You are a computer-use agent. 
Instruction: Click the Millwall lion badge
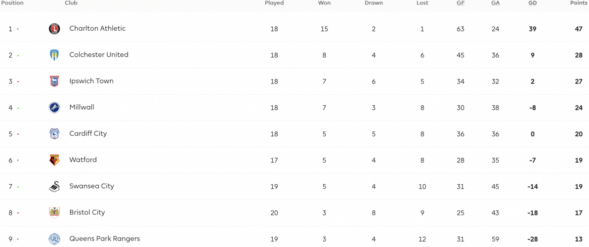54,108
